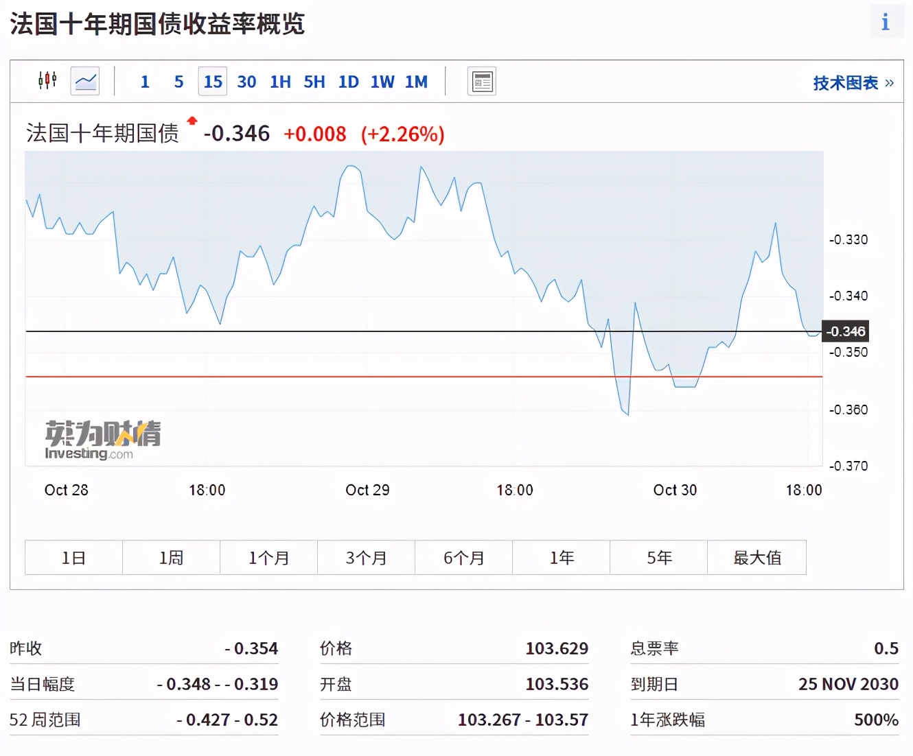Open the 技术图表 link

coord(853,83)
